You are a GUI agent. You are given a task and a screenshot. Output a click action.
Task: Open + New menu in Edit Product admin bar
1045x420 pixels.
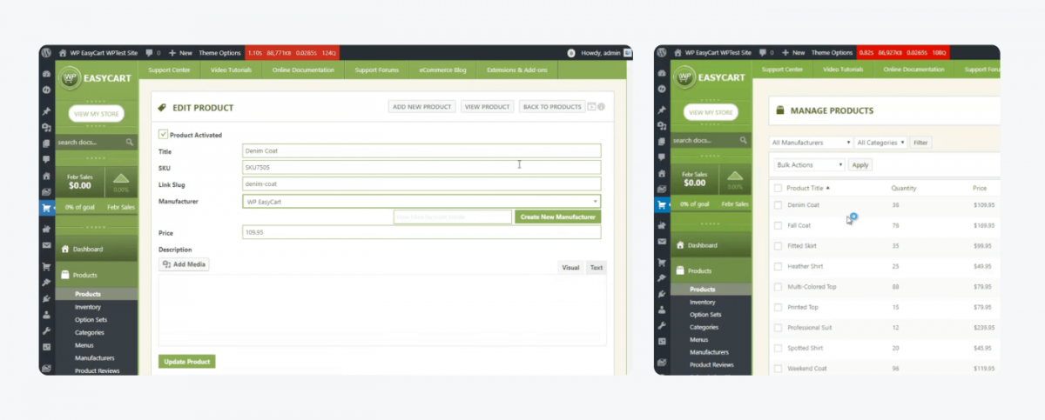coord(181,53)
